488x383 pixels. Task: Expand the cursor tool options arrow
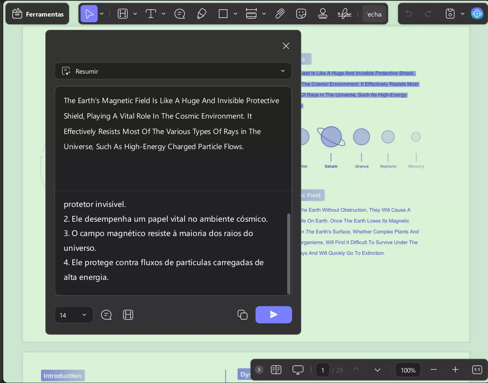[x=102, y=14]
